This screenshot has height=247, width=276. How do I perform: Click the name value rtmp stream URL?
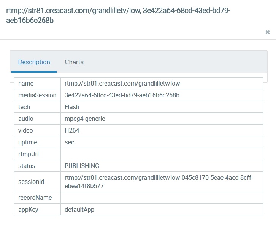(122, 83)
